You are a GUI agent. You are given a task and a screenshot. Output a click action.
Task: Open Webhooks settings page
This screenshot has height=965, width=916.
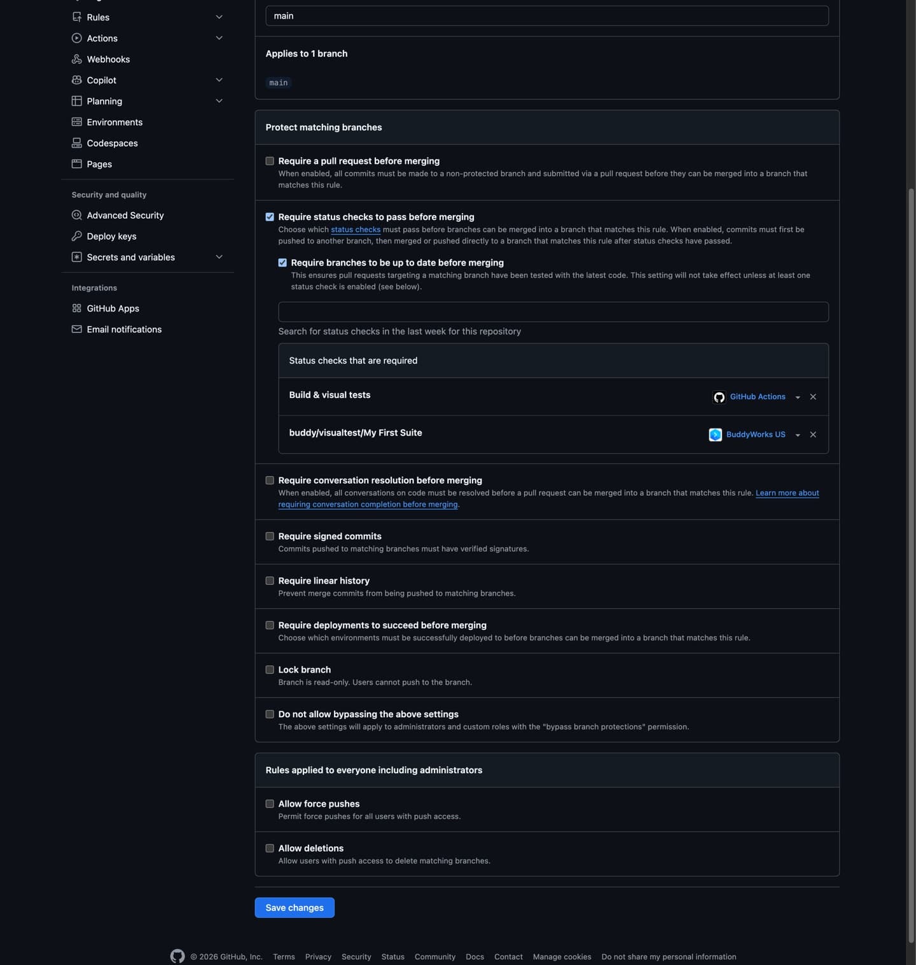pyautogui.click(x=108, y=59)
